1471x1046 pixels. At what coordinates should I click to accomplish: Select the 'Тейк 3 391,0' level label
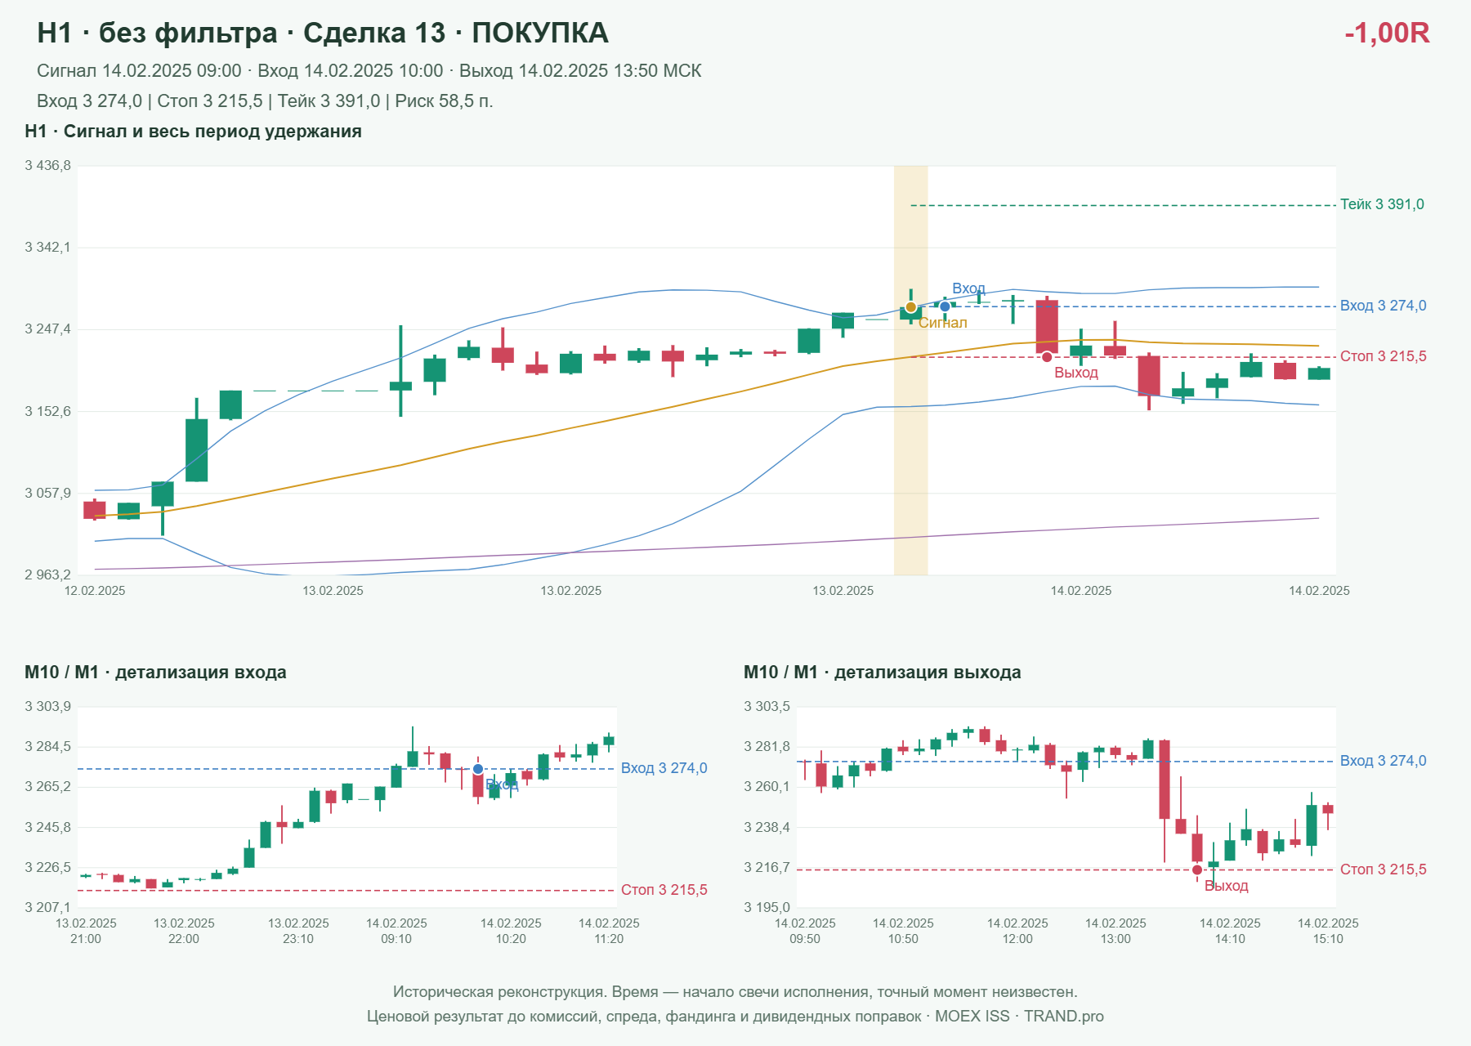coord(1382,204)
